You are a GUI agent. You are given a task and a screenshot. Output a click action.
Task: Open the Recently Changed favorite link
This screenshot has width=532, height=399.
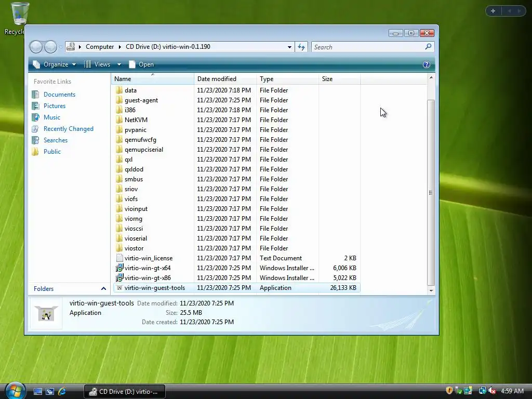[68, 129]
